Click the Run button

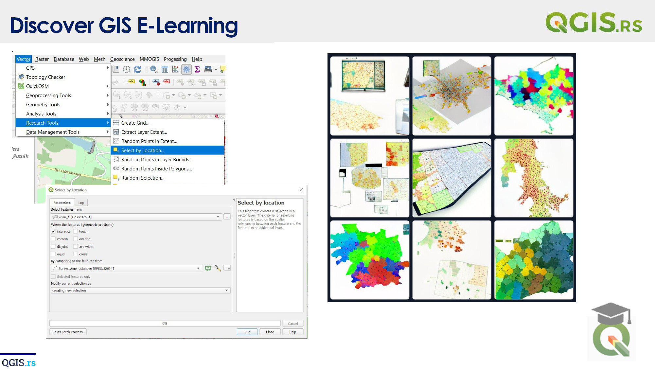[247, 332]
